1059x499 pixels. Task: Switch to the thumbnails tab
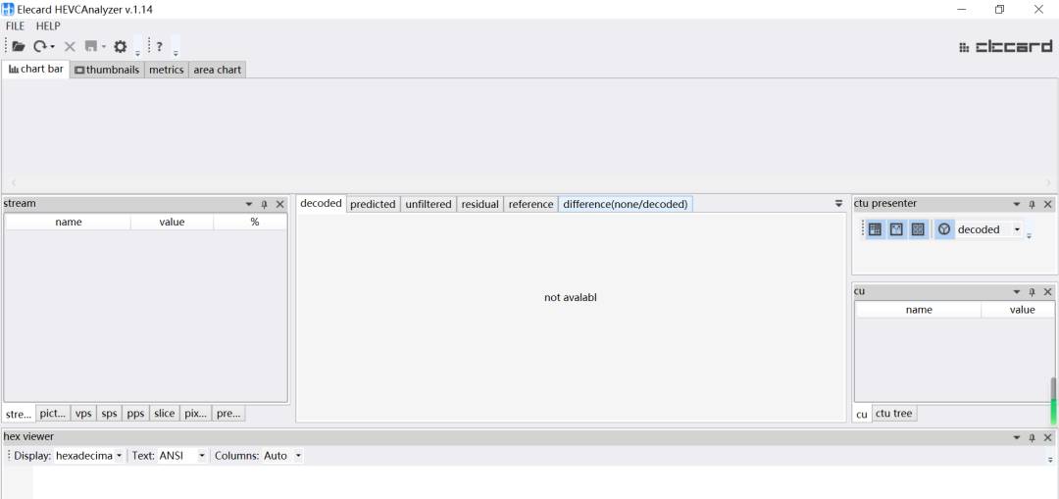click(107, 70)
